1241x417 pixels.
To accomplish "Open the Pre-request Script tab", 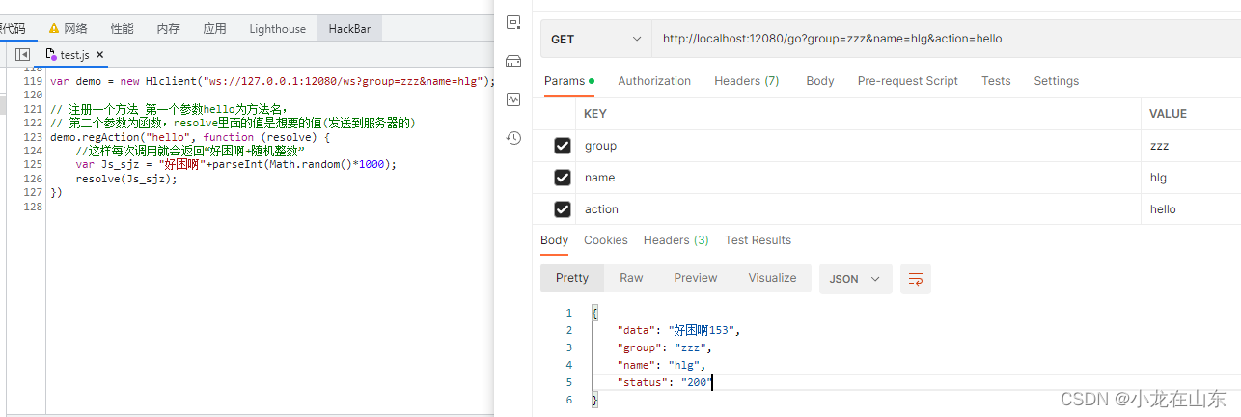I will click(x=908, y=81).
